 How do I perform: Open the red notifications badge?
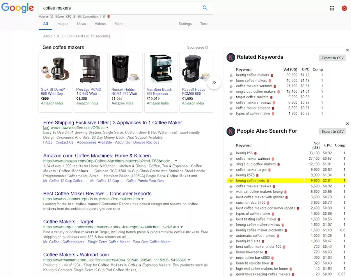point(344,8)
